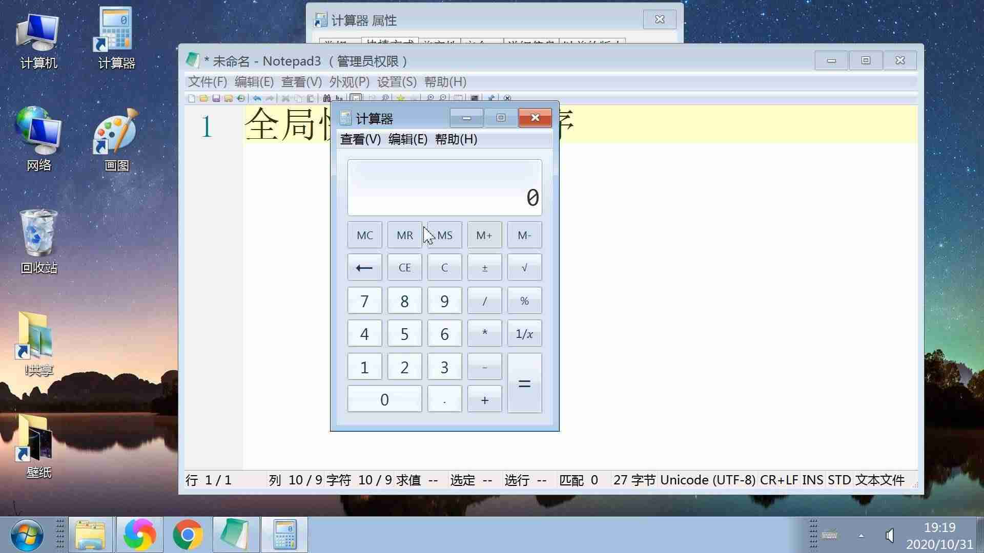Click the Cut scissors icon in Notepad3 toolbar
984x553 pixels.
point(285,98)
